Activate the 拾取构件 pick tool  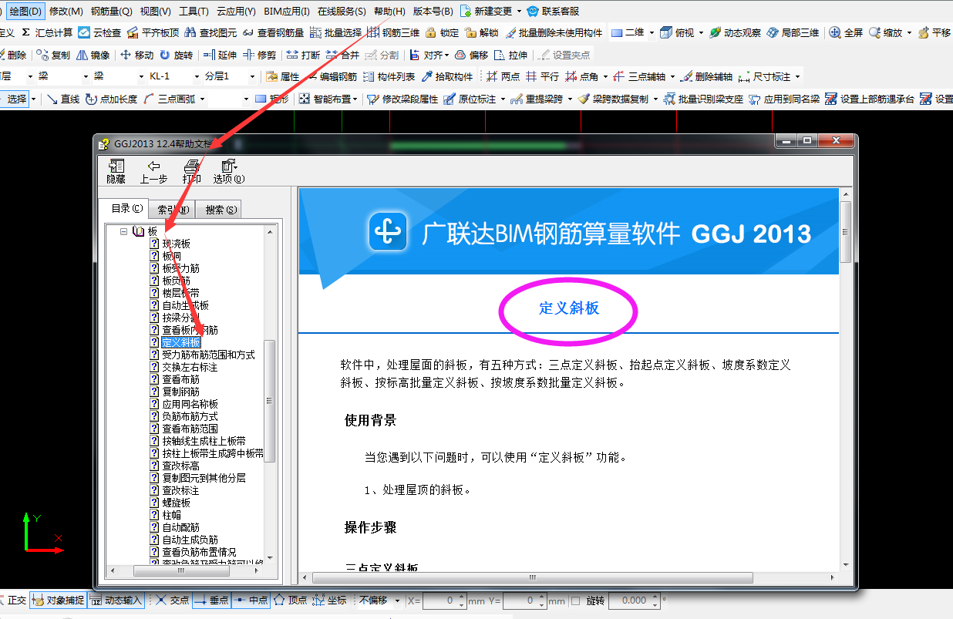(447, 76)
